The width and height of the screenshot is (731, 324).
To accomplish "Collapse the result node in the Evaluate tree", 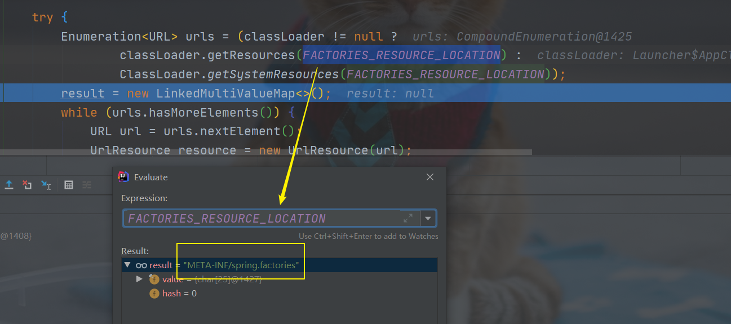I will (127, 265).
